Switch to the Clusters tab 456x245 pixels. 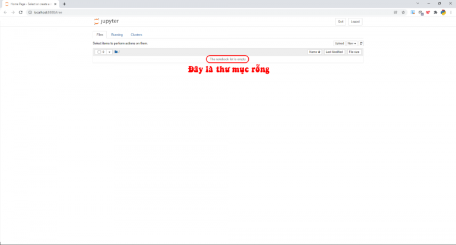click(x=137, y=35)
